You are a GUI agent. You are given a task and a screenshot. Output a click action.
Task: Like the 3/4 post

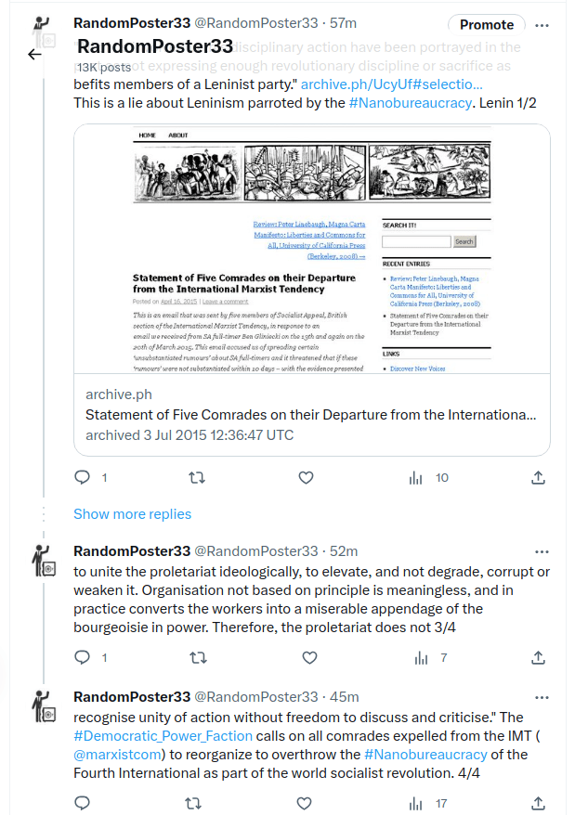click(x=309, y=657)
